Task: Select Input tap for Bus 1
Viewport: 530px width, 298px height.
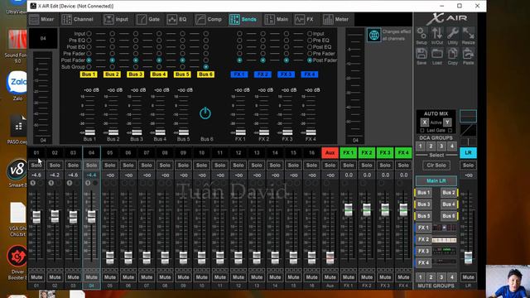Action: pos(89,34)
